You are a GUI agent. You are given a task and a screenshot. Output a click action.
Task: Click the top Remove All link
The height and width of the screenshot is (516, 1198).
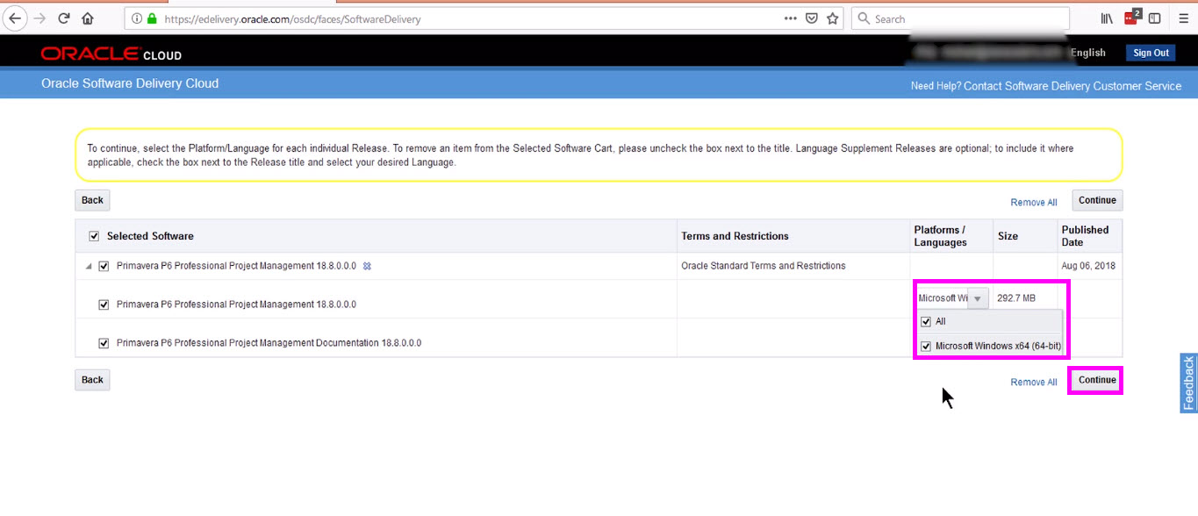click(1034, 203)
